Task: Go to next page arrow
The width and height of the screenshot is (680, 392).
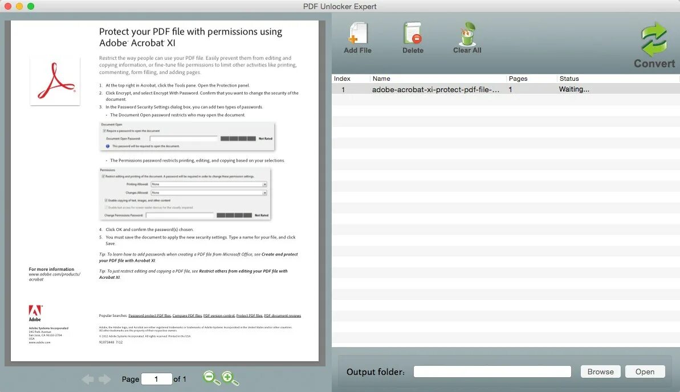Action: pyautogui.click(x=104, y=379)
